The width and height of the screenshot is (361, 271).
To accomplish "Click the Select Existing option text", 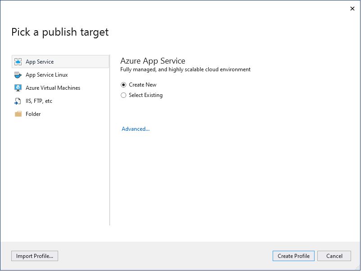I will pyautogui.click(x=146, y=95).
